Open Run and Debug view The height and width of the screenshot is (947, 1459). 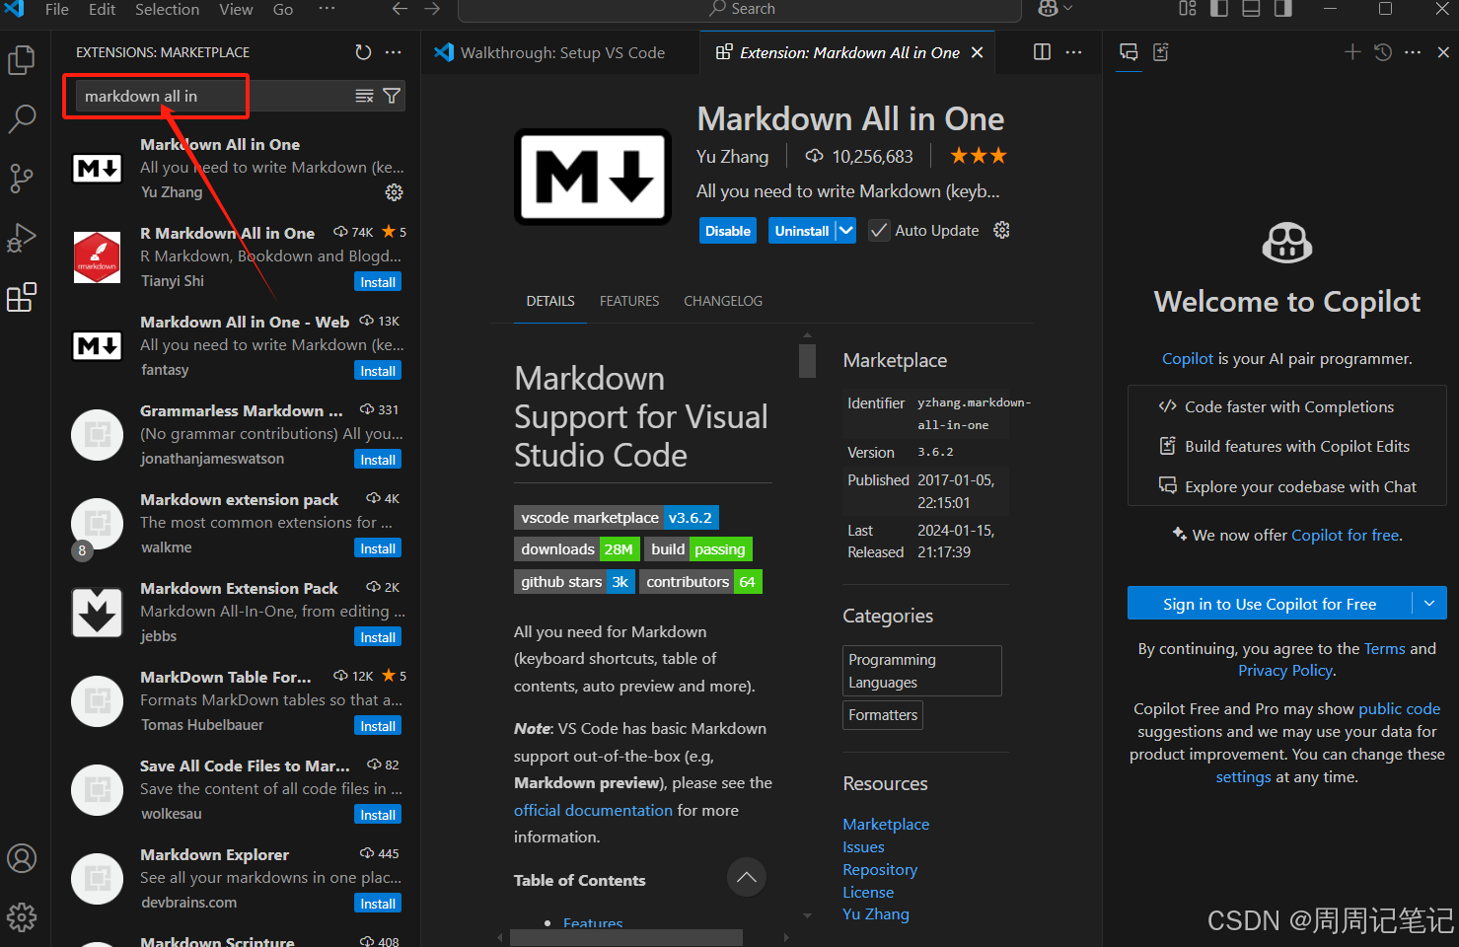[22, 238]
